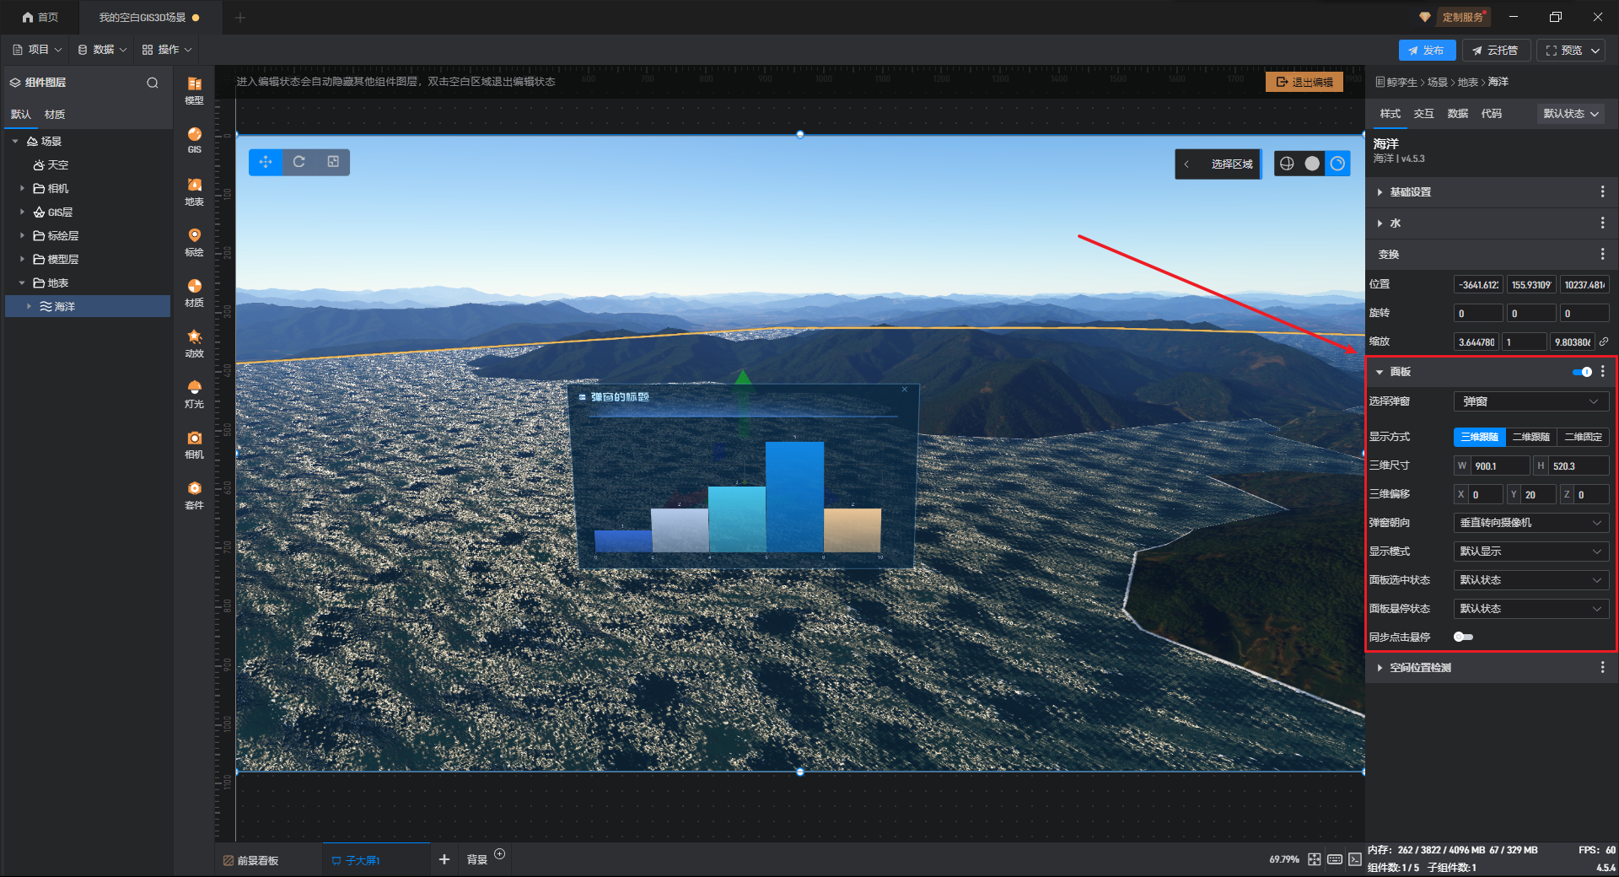Open the 基础设置 three-dot menu
1619x877 pixels.
(x=1602, y=192)
